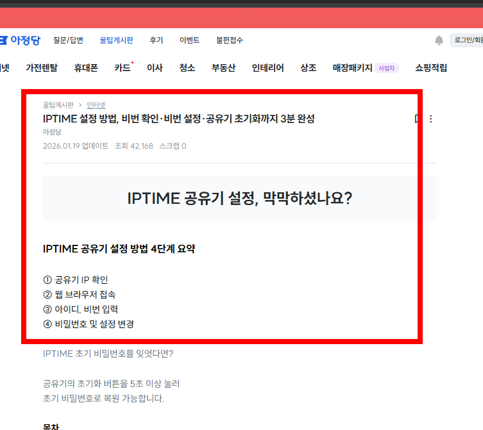Image resolution: width=483 pixels, height=430 pixels.
Task: Open the three-dot more options menu
Action: click(430, 119)
